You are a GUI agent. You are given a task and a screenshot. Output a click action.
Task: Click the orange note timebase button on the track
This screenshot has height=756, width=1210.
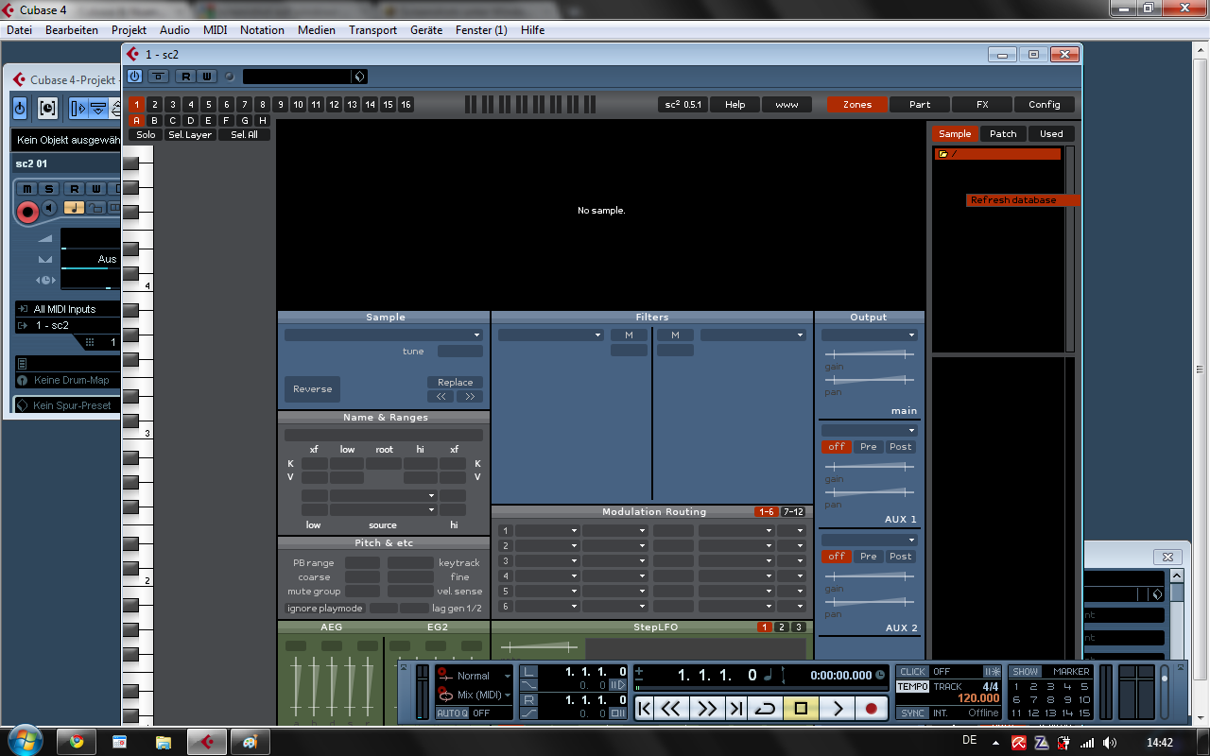[74, 207]
